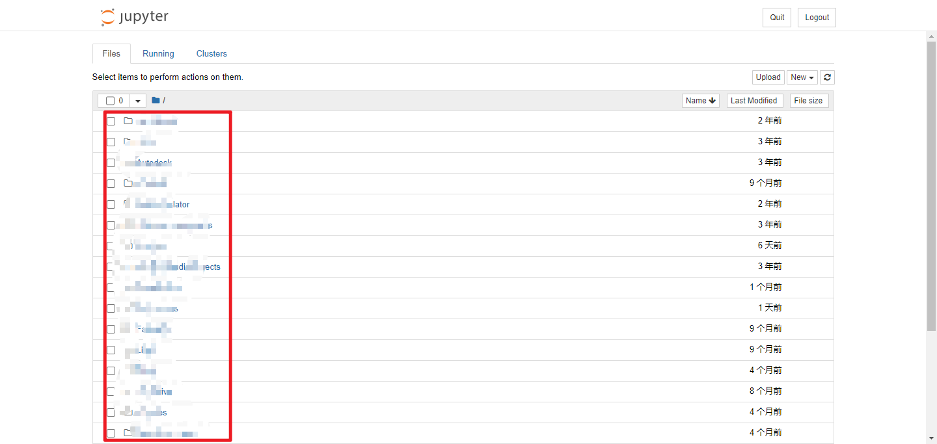Select the Files tab
This screenshot has width=937, height=444.
(x=111, y=54)
